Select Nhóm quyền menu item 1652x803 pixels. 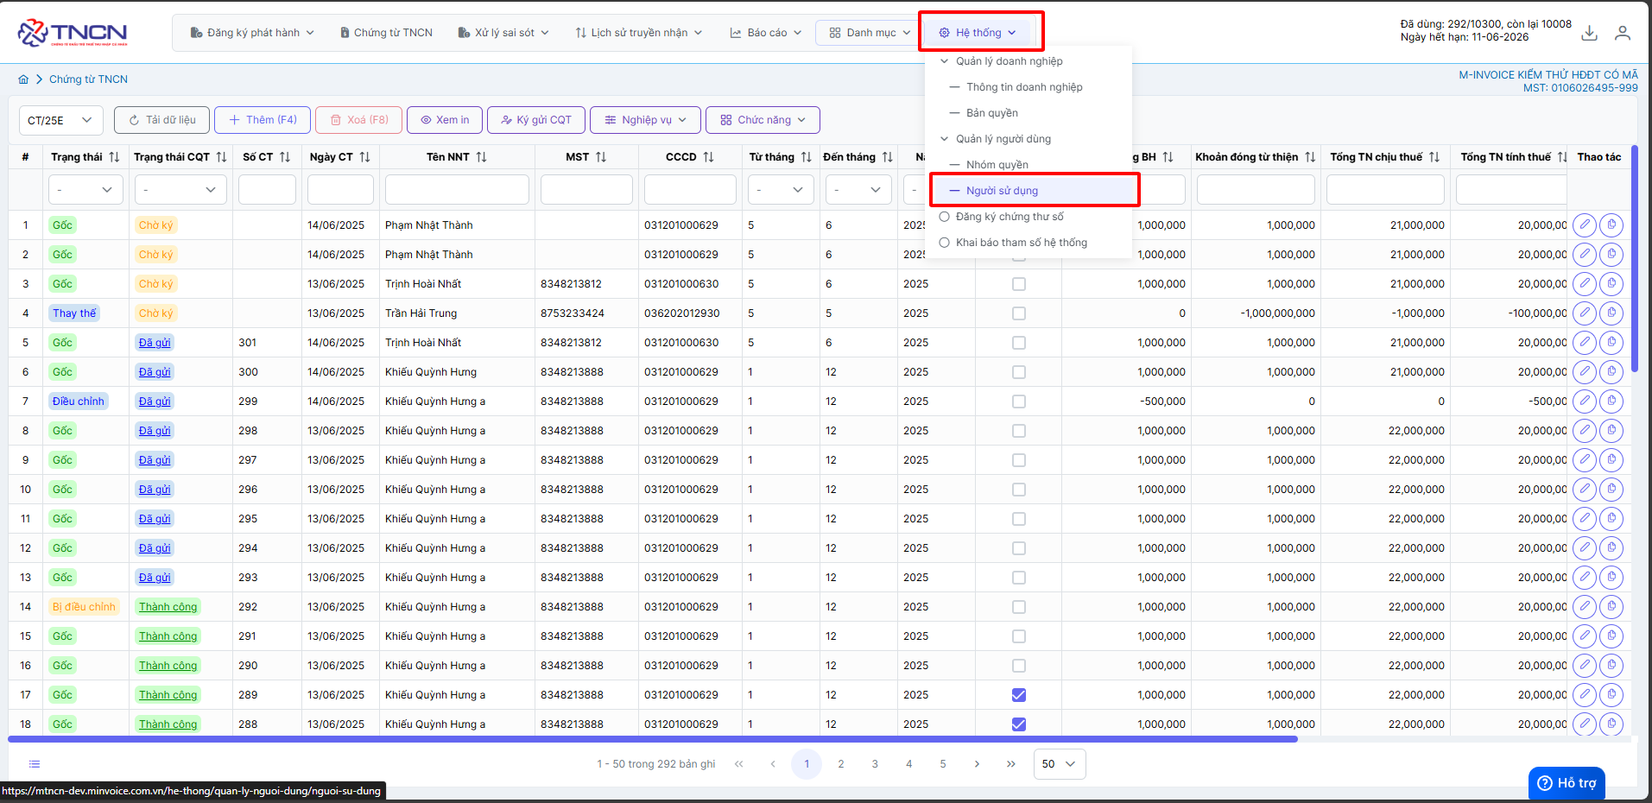[997, 165]
